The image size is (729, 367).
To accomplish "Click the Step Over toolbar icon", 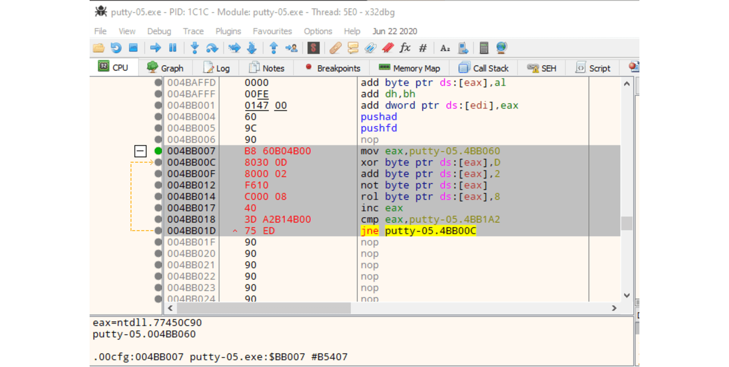I will pyautogui.click(x=212, y=48).
